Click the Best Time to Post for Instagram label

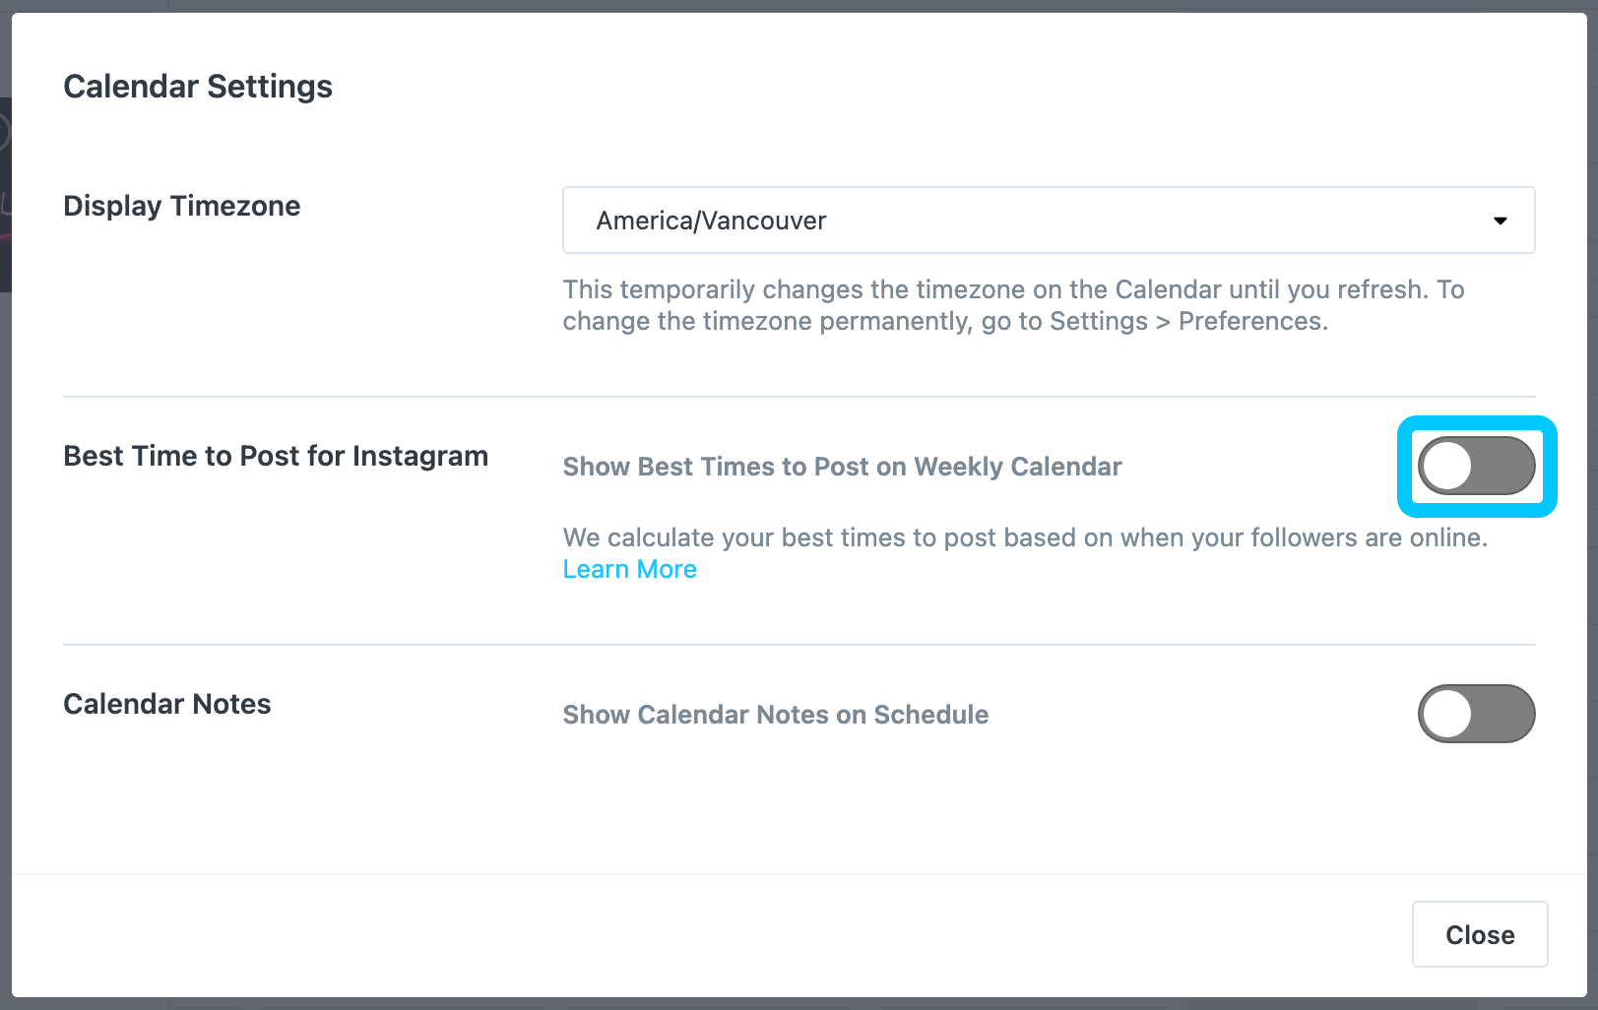[x=276, y=456]
